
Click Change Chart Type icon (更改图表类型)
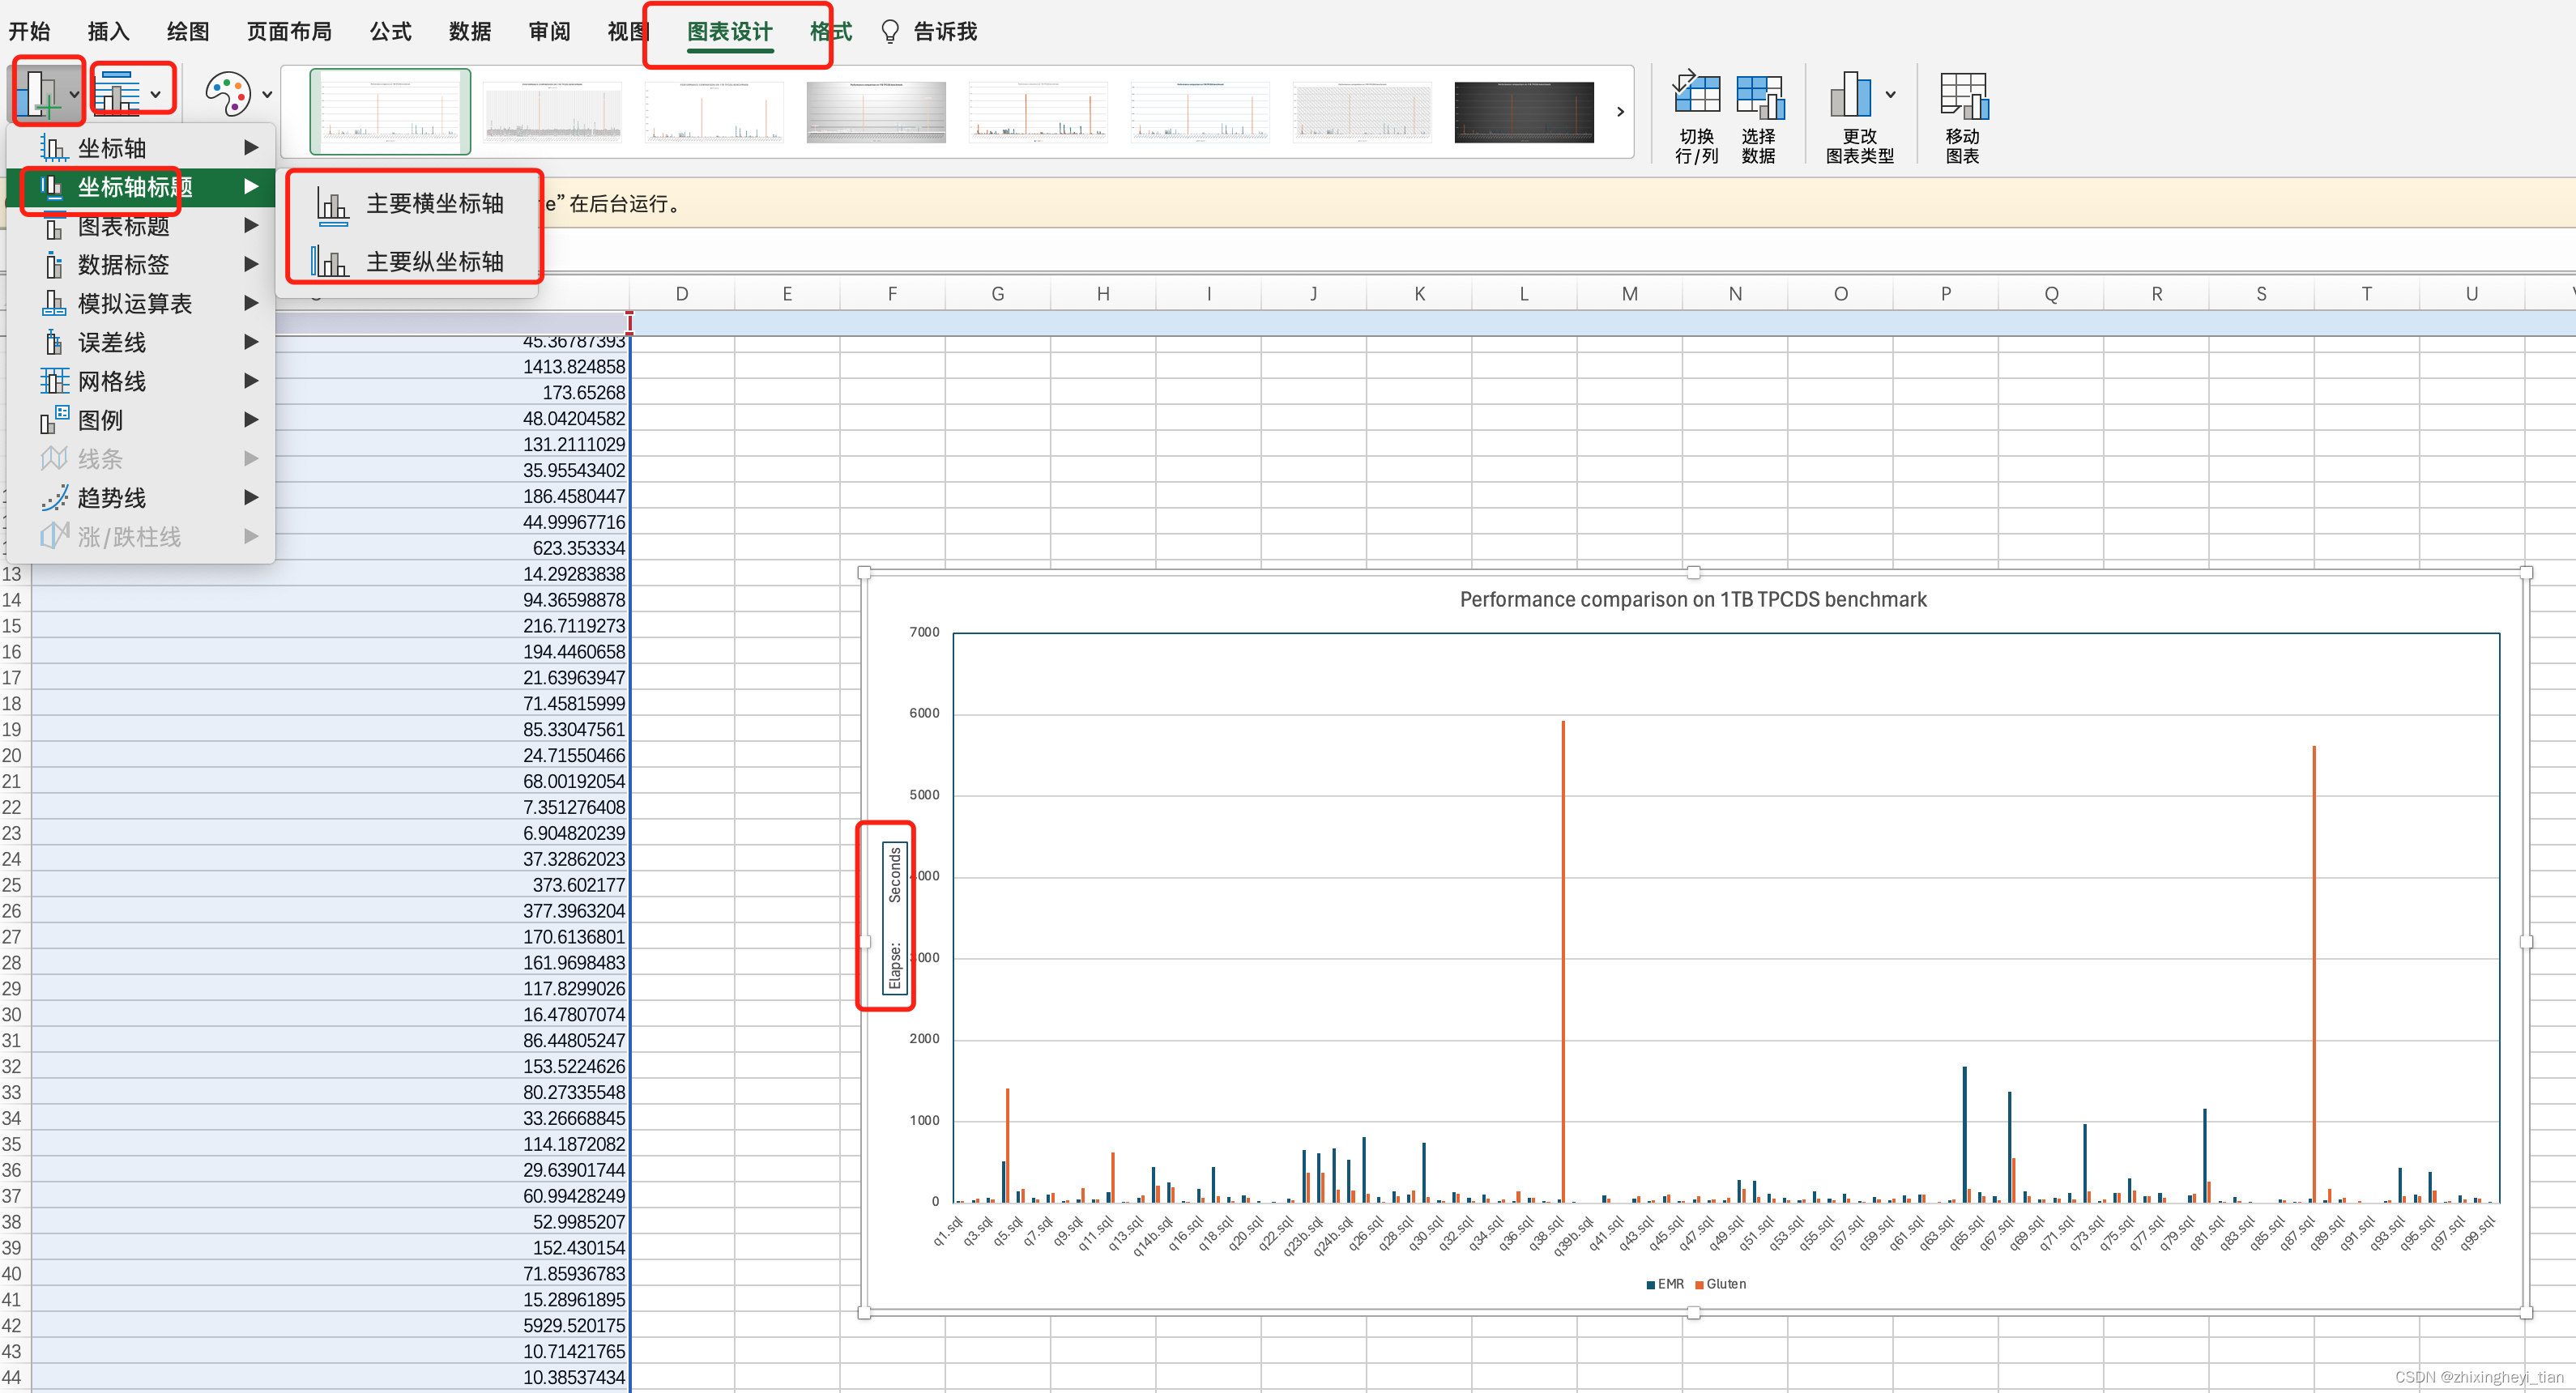coord(1850,94)
